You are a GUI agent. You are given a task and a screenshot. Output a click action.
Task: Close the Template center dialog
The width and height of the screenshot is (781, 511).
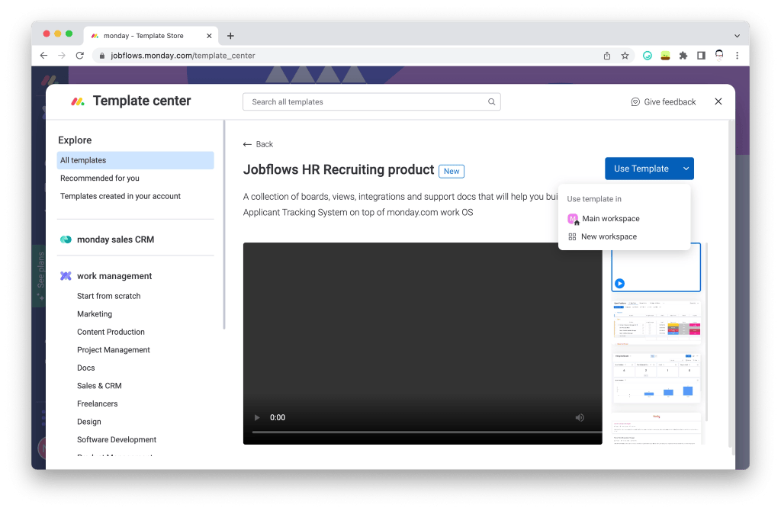tap(718, 101)
